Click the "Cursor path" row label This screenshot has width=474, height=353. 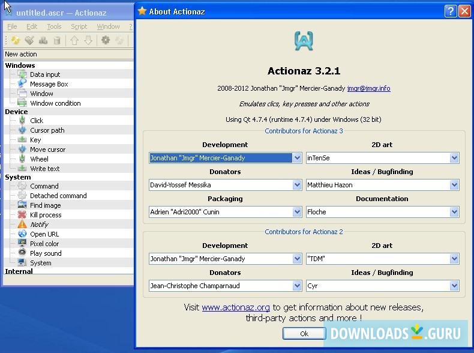pyautogui.click(x=47, y=130)
